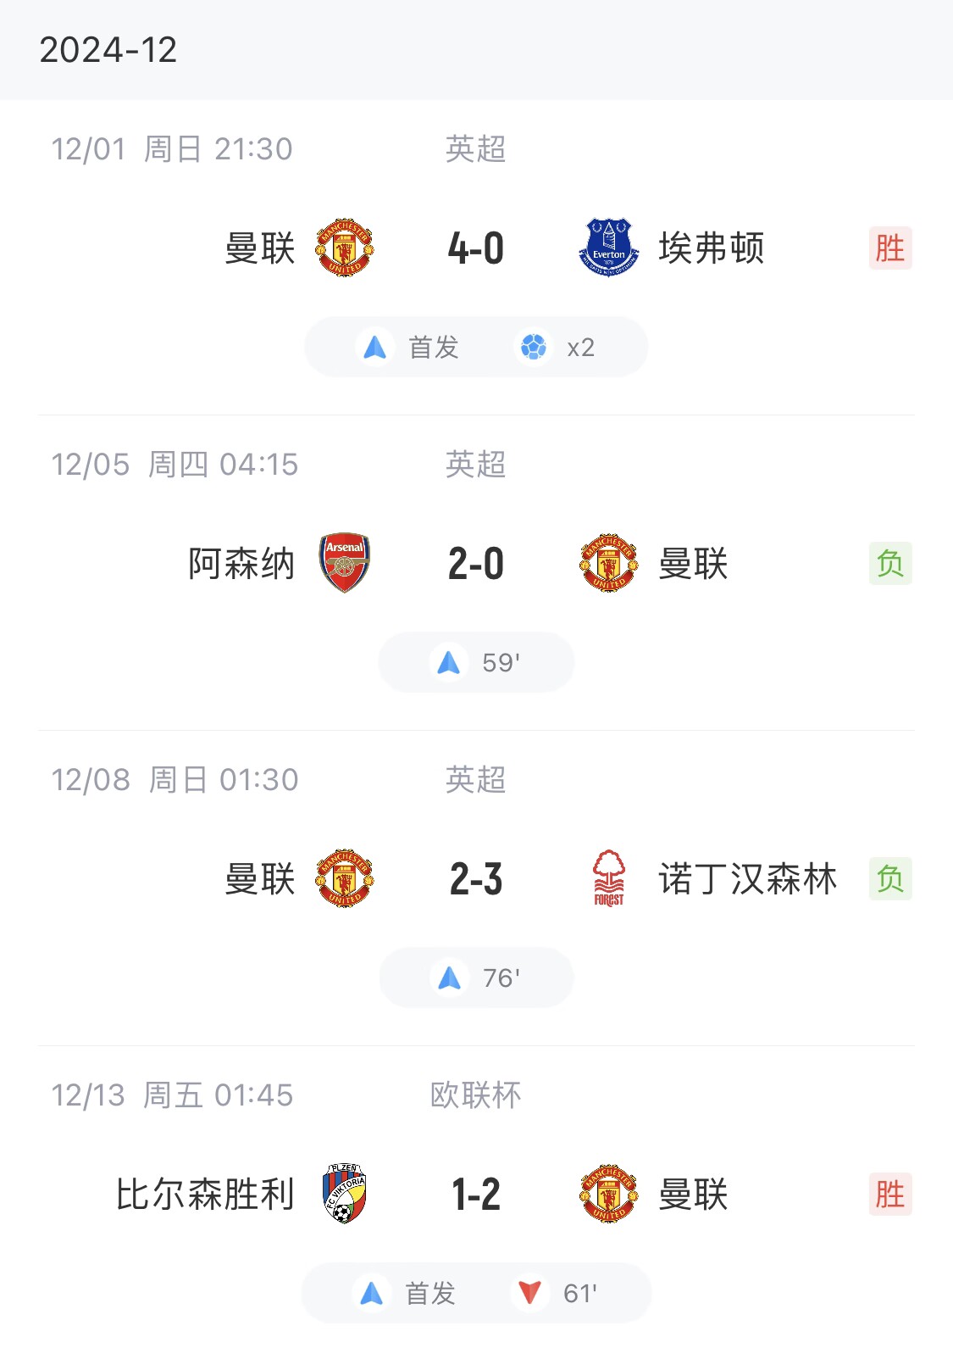Open the 2-3 Nottingham Forest match score
The image size is (953, 1348).
pos(476,879)
